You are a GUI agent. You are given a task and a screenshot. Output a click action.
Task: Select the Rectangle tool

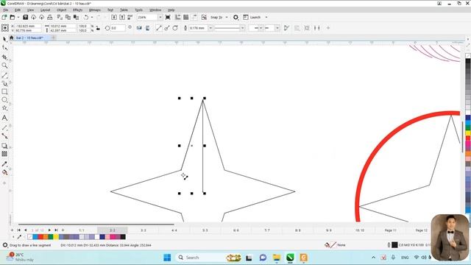coord(4,91)
